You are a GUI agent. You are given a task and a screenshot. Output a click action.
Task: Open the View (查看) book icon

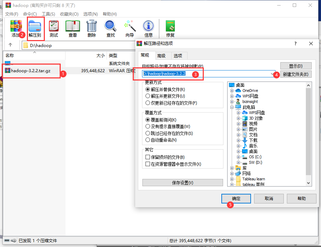point(73,26)
